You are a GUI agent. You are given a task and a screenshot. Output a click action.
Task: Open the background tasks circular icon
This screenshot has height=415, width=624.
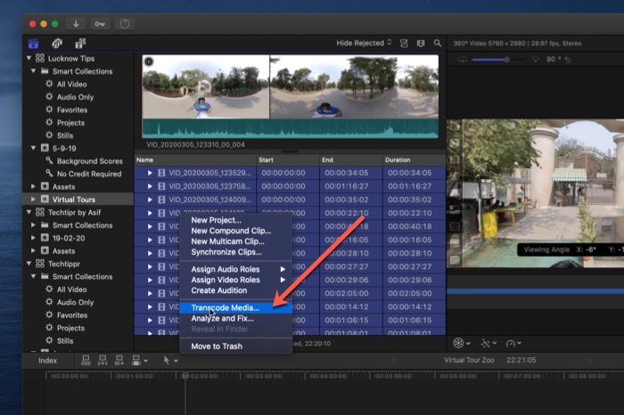tap(125, 24)
